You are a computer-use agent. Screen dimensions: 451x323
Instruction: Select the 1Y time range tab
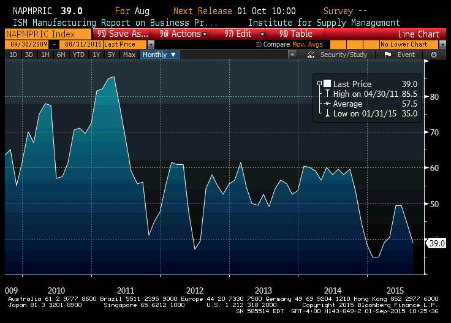pyautogui.click(x=96, y=55)
